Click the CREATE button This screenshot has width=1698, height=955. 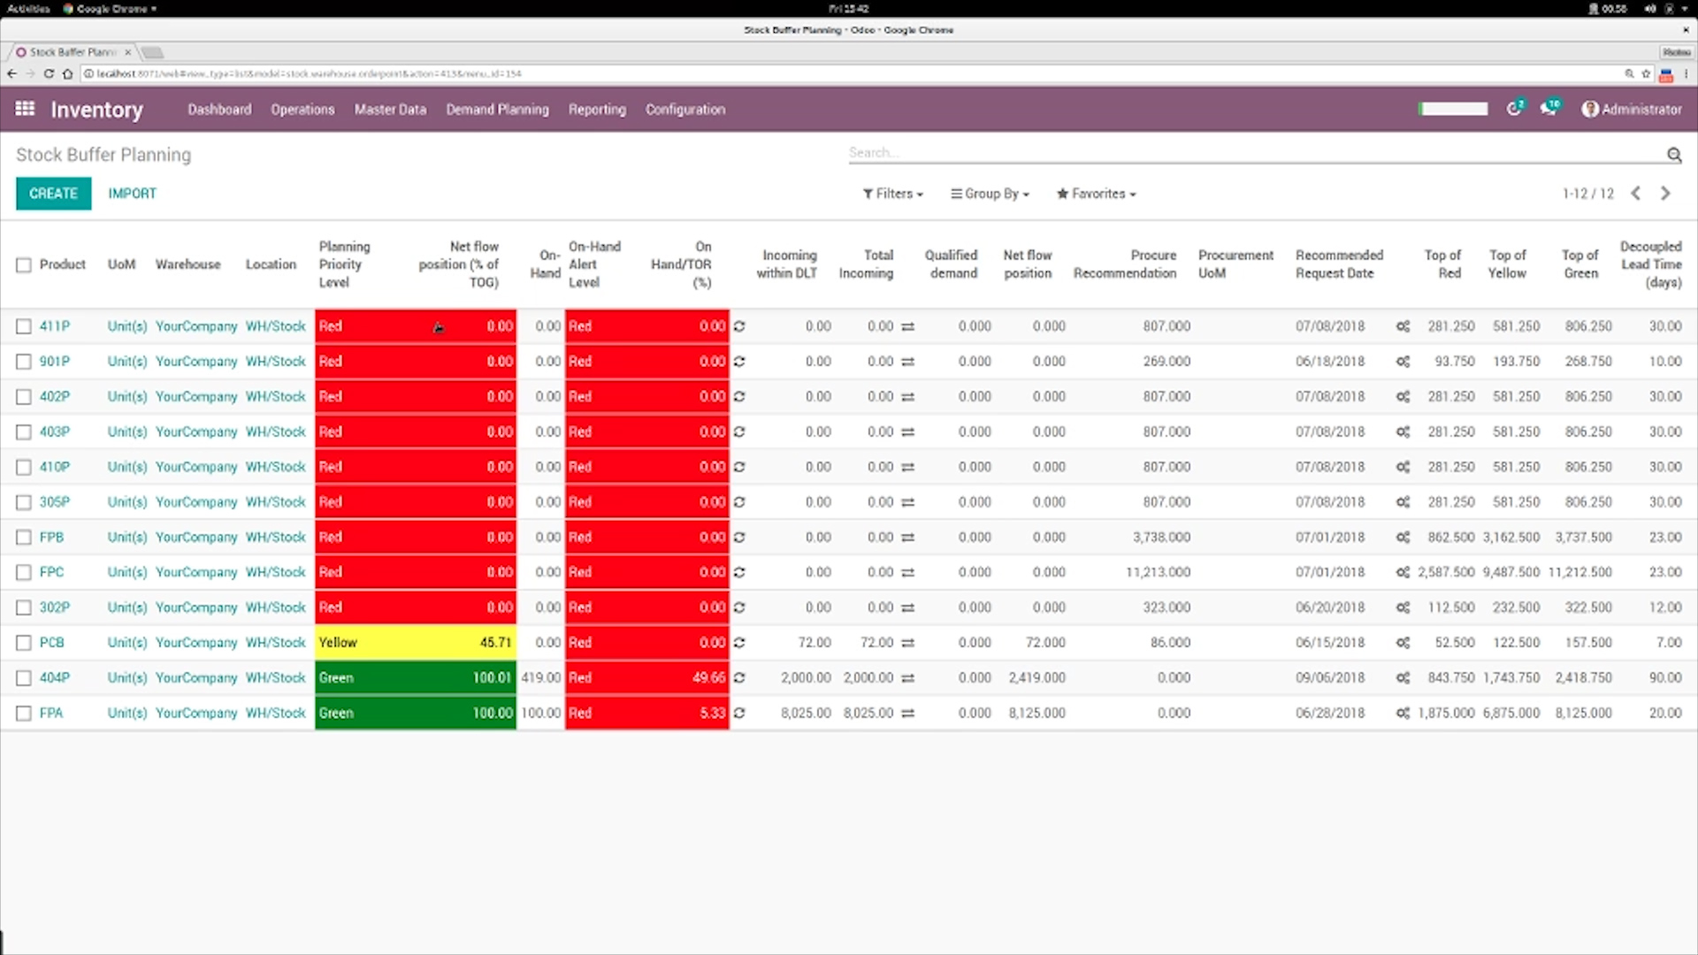(x=53, y=193)
